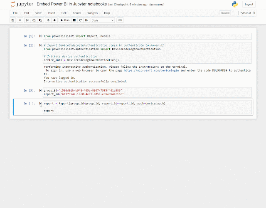Click into the group_id code cell

147,92
